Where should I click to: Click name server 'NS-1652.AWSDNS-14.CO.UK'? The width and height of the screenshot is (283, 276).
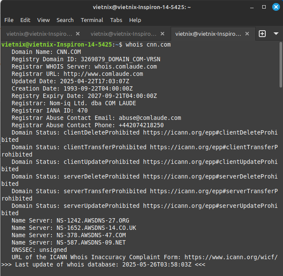(x=96, y=228)
